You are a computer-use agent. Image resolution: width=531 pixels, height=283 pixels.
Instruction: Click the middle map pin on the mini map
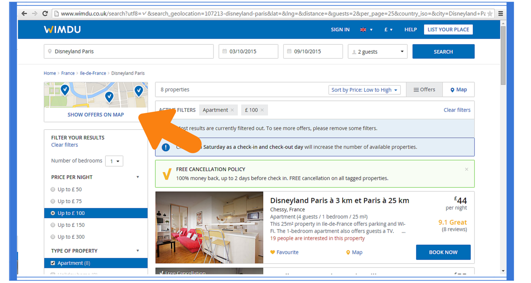coord(109,97)
